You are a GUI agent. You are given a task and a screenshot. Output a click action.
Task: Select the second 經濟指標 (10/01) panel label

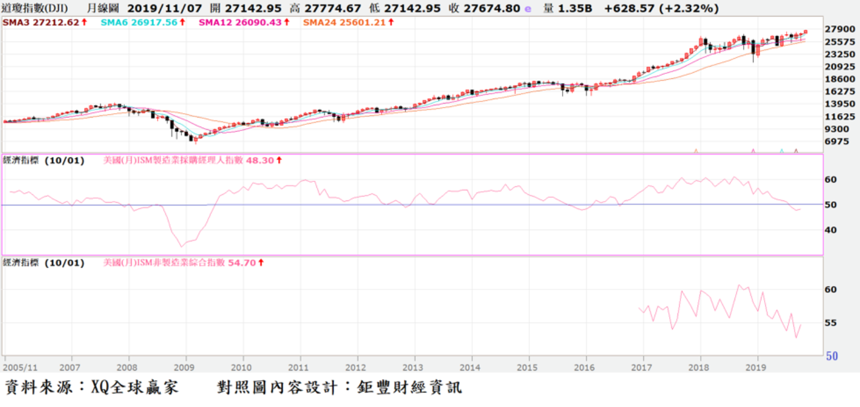pyautogui.click(x=44, y=263)
